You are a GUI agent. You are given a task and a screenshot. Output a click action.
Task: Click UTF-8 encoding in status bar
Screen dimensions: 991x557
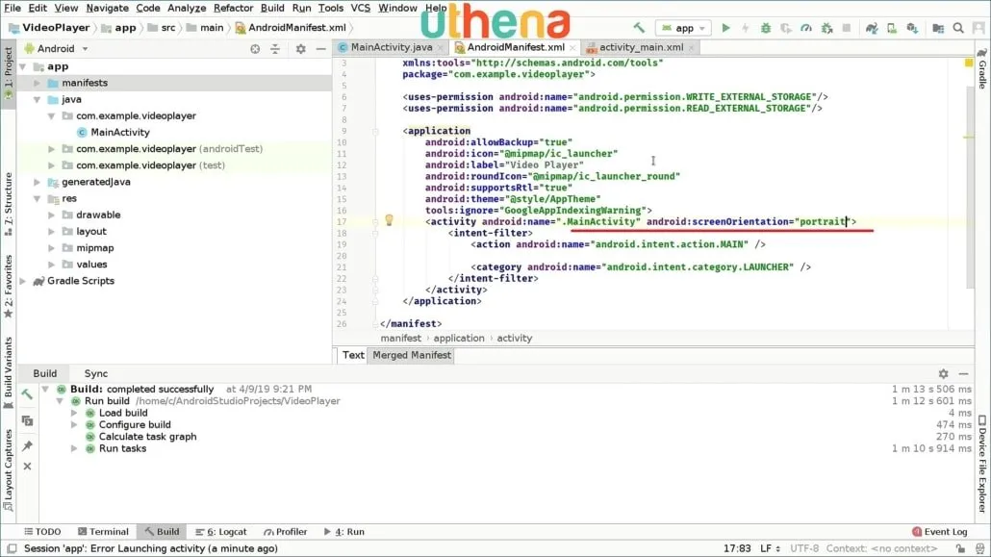(x=804, y=548)
